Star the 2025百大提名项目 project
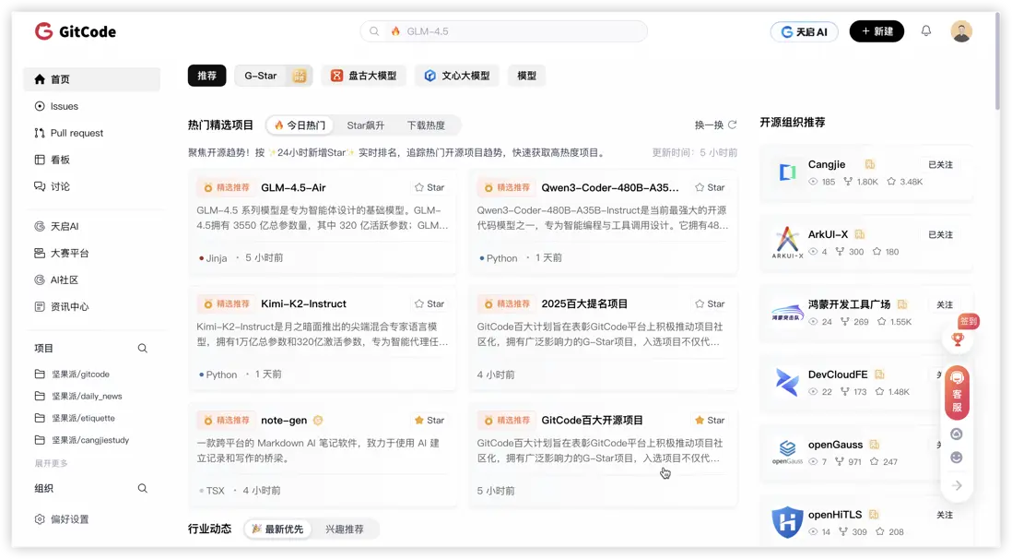 coord(710,303)
